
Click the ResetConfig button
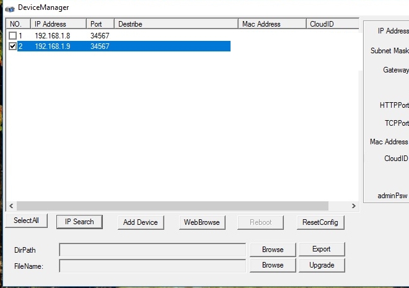click(x=320, y=222)
